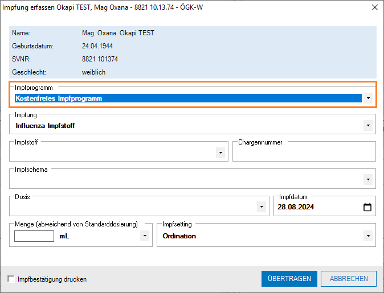Screen dimensions: 384x293
Task: Click the ÜBERTRAGEN button
Action: pos(289,279)
